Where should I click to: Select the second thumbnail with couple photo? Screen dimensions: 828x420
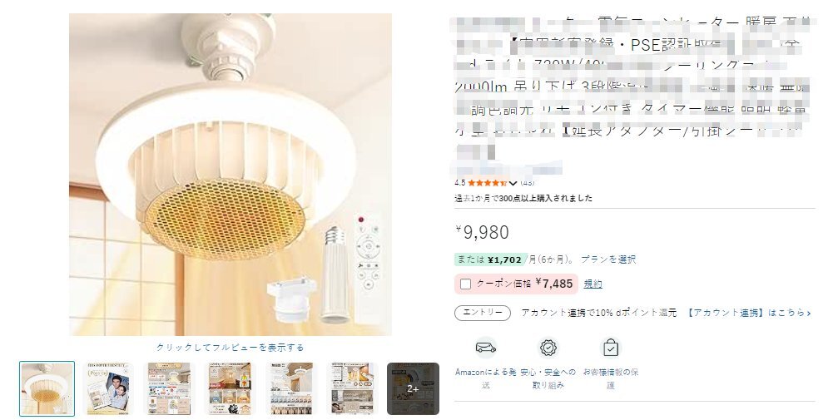pos(108,389)
